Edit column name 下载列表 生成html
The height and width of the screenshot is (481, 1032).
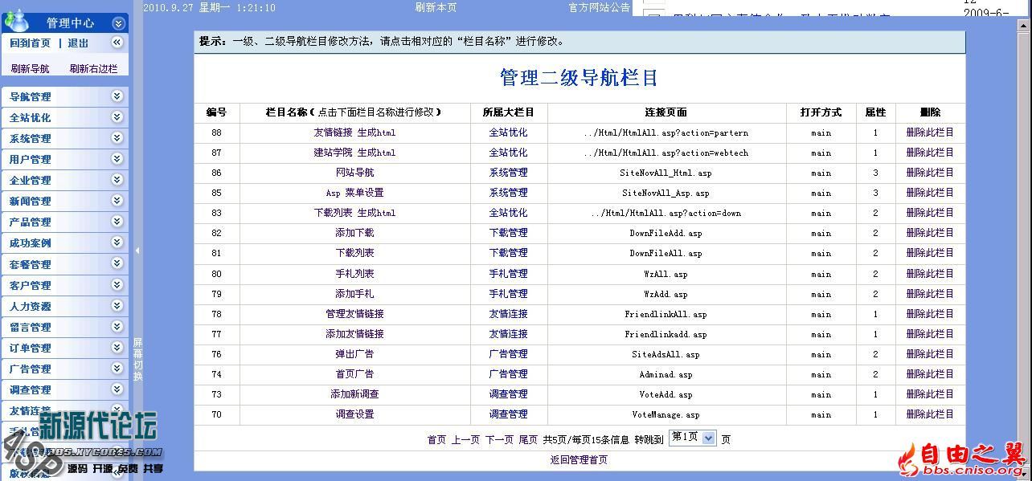tap(354, 213)
